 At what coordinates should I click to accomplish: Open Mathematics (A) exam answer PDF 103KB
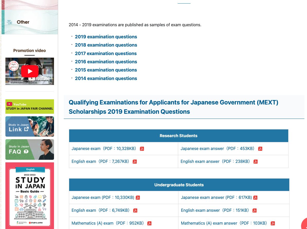point(224,223)
